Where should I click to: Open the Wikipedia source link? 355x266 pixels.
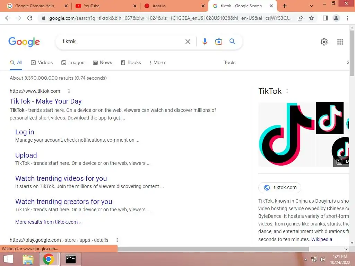pyautogui.click(x=321, y=239)
